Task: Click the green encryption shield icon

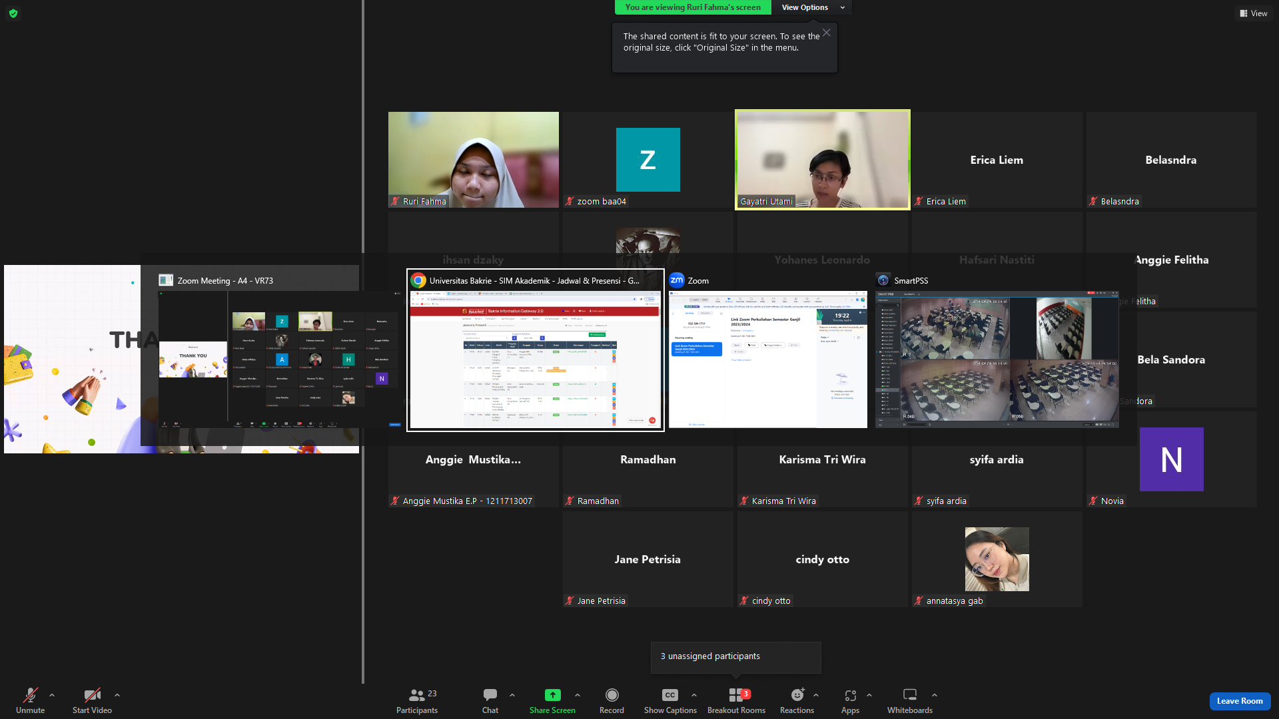Action: (13, 13)
